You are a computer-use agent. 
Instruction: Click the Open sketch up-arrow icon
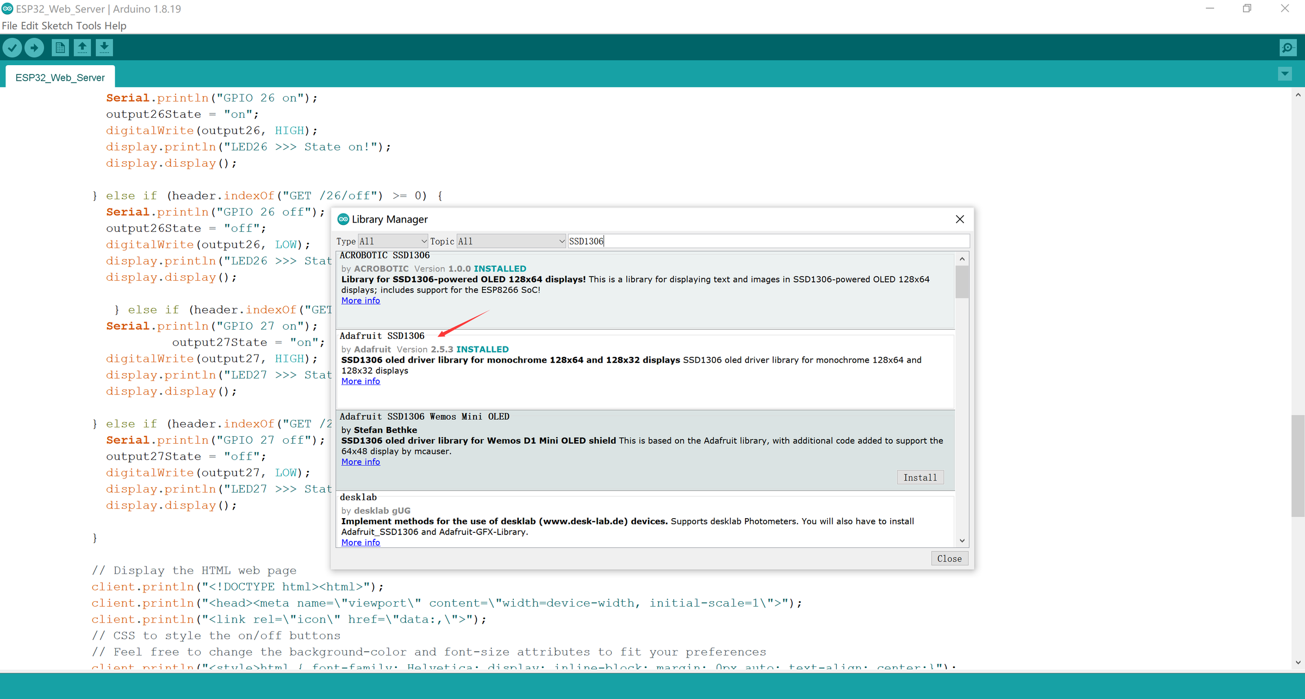click(82, 48)
